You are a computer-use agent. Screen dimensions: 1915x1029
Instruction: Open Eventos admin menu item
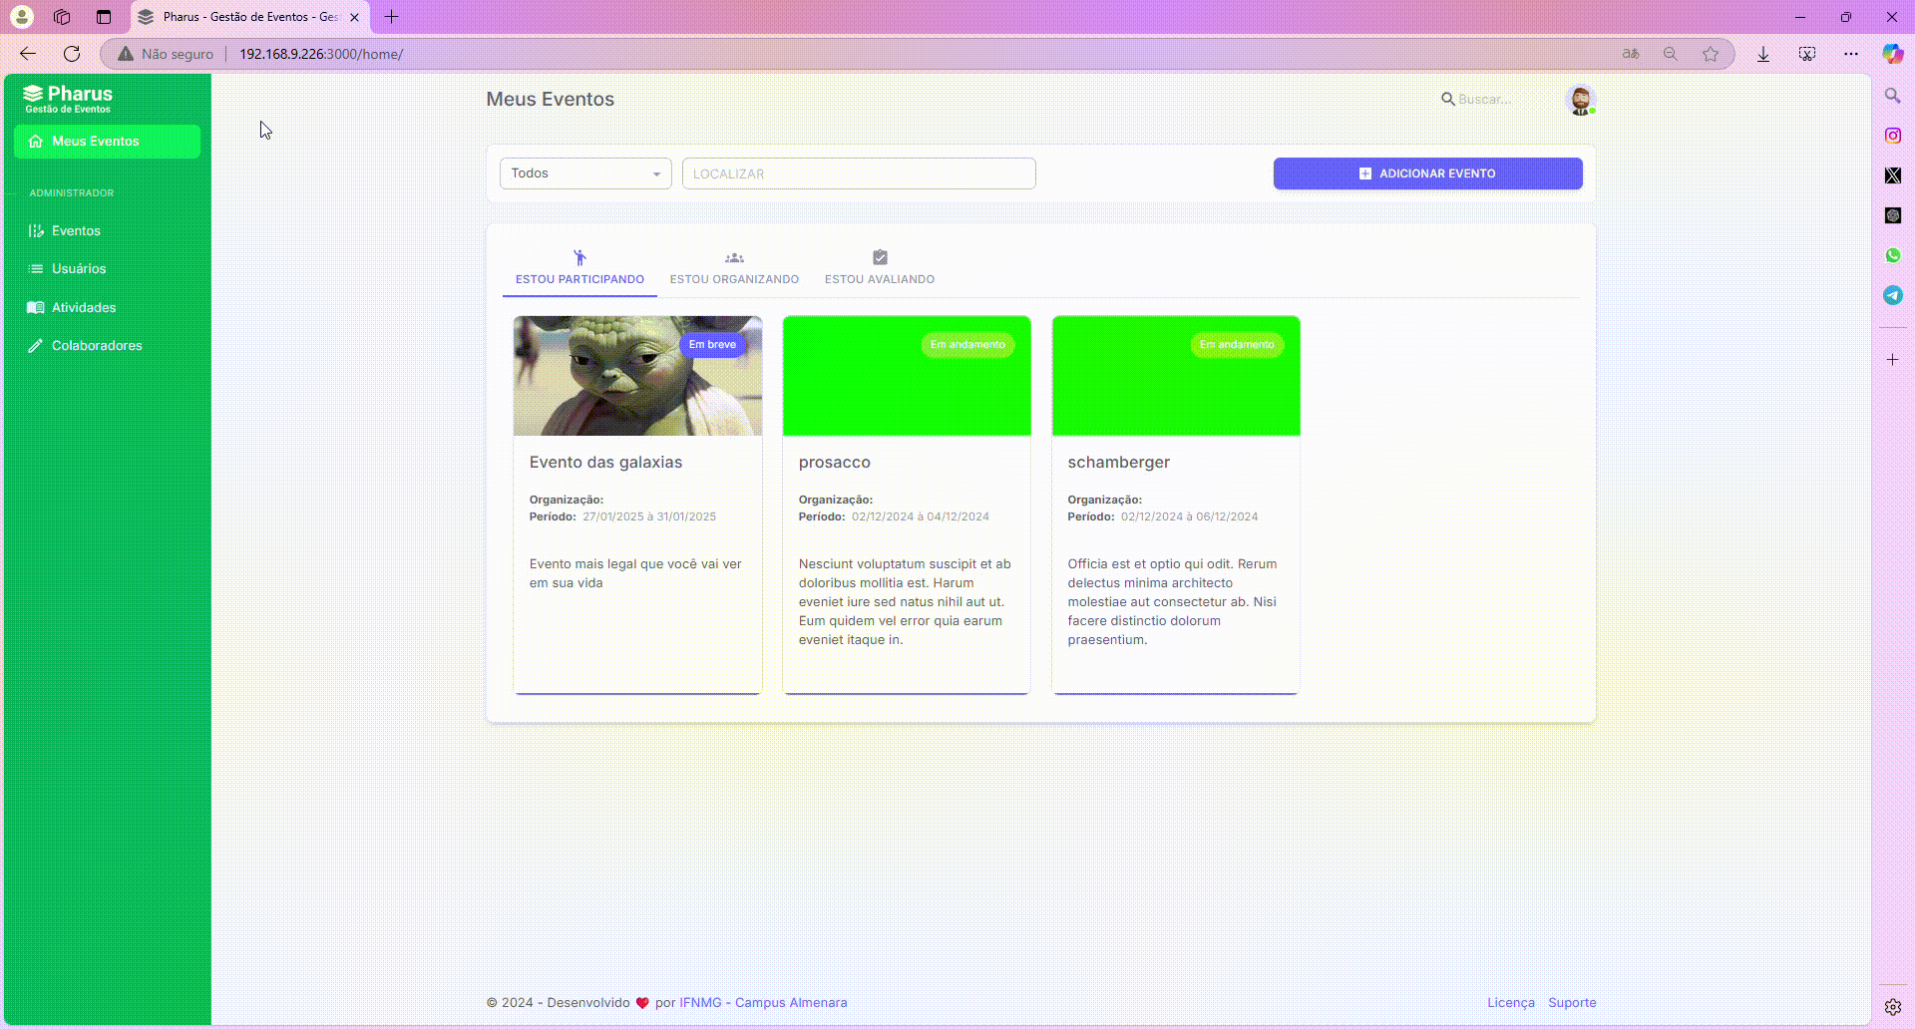coord(107,230)
